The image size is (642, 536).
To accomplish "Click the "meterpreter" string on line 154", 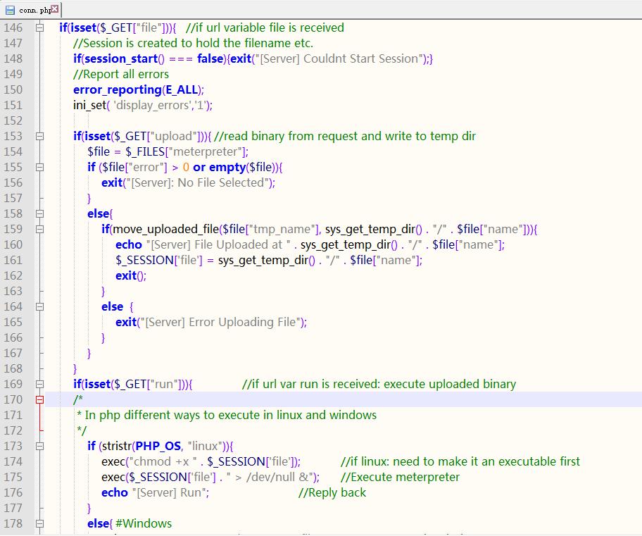I will [x=205, y=152].
